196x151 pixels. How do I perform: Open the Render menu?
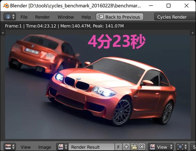pyautogui.click(x=42, y=17)
